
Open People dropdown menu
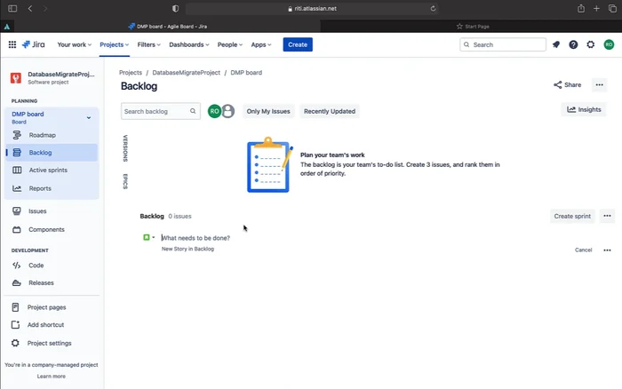pos(229,44)
